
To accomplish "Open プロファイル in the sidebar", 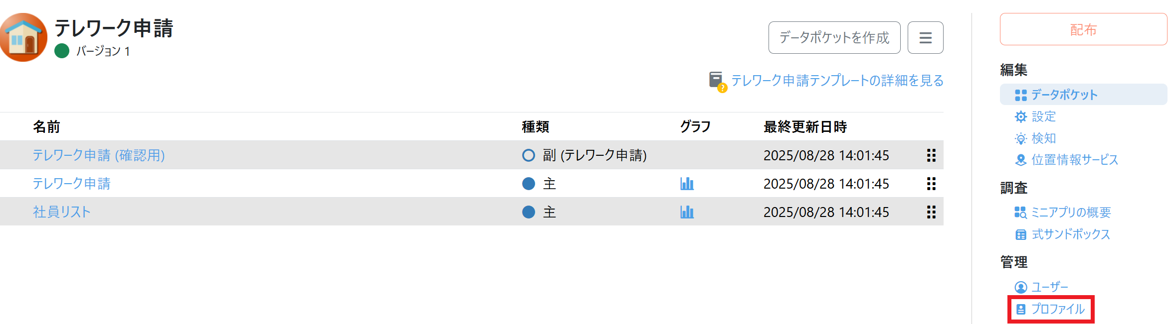I will (x=1057, y=309).
